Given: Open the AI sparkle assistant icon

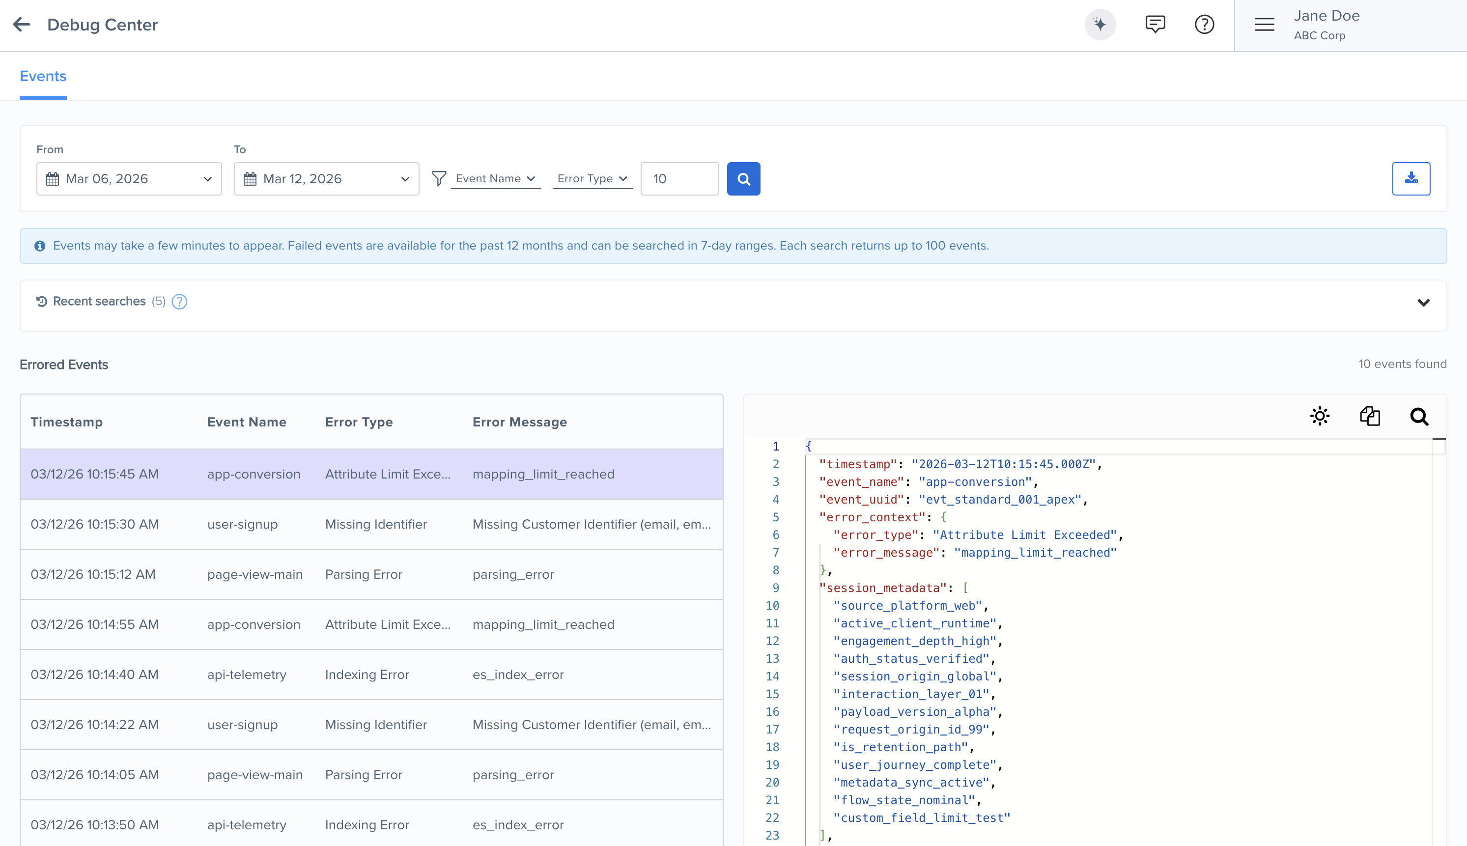Looking at the screenshot, I should (x=1100, y=25).
